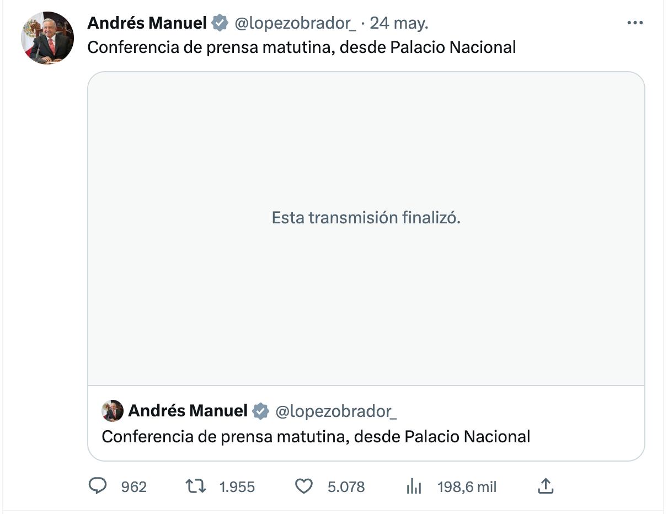Click the 1.955 retweet count
Viewport: 668px width, 514px height.
(237, 486)
